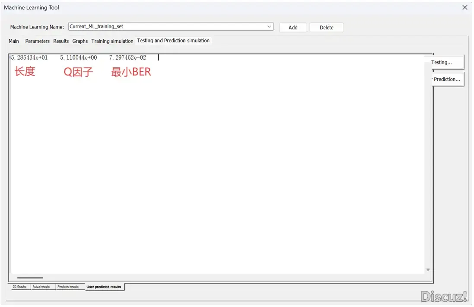Click the Testing... button
This screenshot has width=474, height=307.
(448, 62)
